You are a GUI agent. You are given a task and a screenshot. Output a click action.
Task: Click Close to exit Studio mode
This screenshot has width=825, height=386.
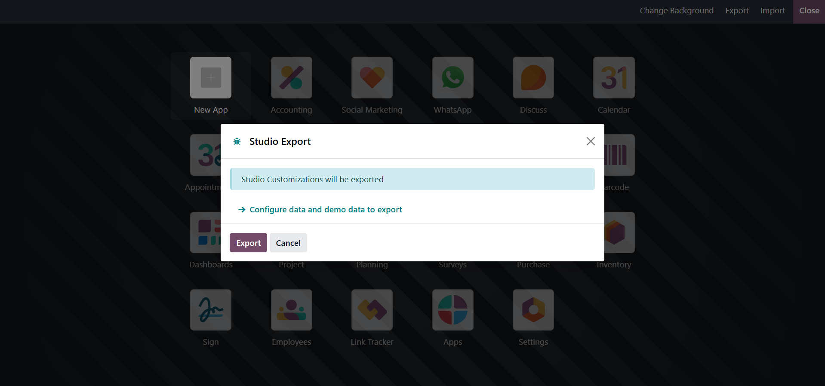pyautogui.click(x=809, y=11)
